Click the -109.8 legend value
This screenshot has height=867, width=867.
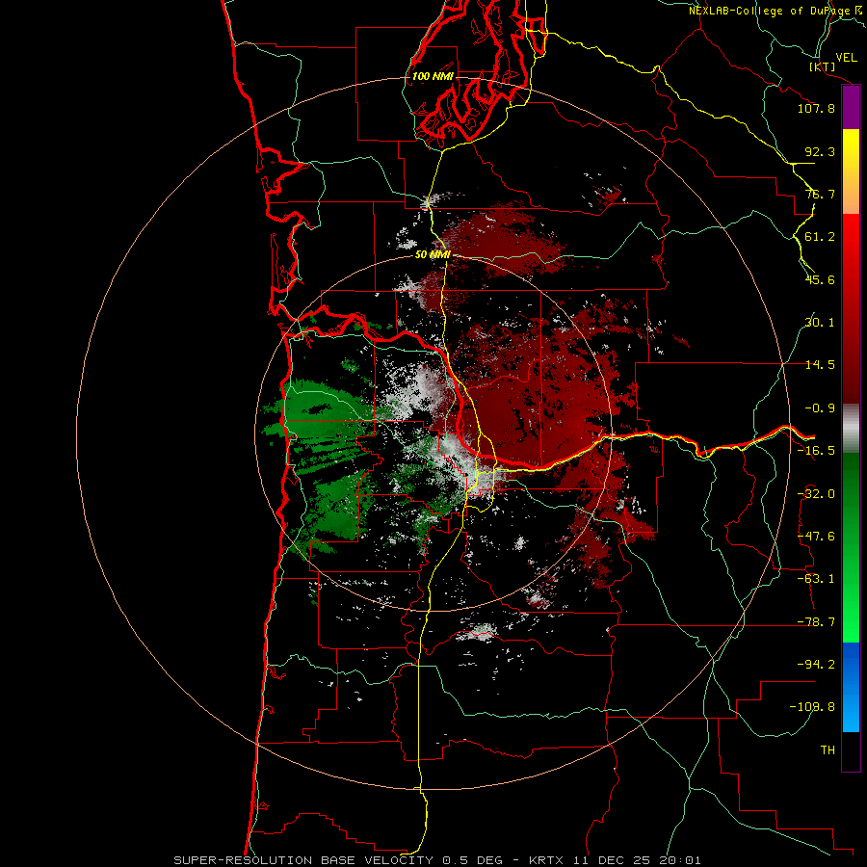(x=812, y=707)
